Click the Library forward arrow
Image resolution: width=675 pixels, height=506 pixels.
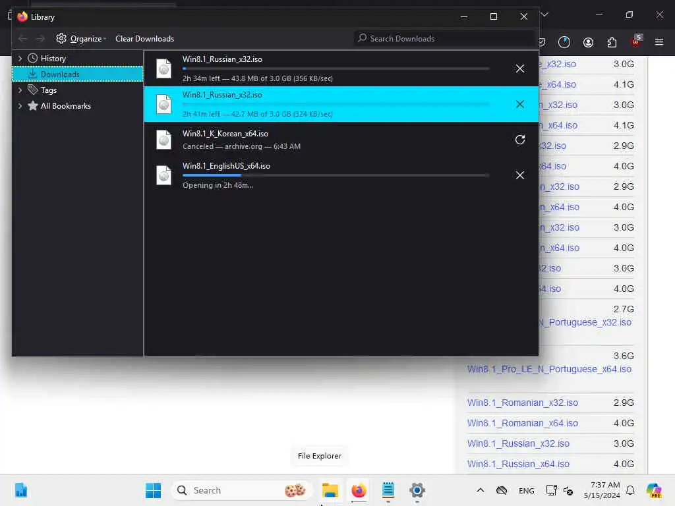pos(40,39)
